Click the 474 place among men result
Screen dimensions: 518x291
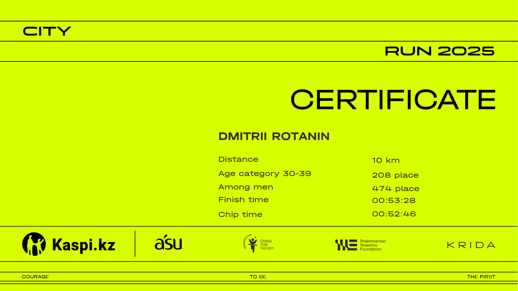click(x=396, y=188)
